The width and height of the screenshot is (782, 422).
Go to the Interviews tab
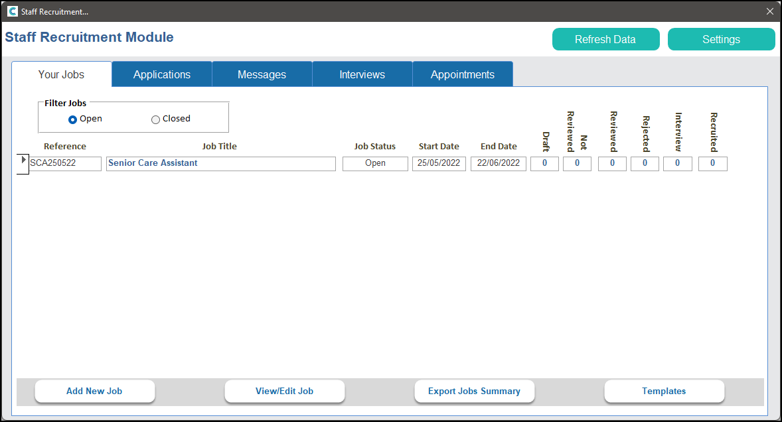click(362, 74)
